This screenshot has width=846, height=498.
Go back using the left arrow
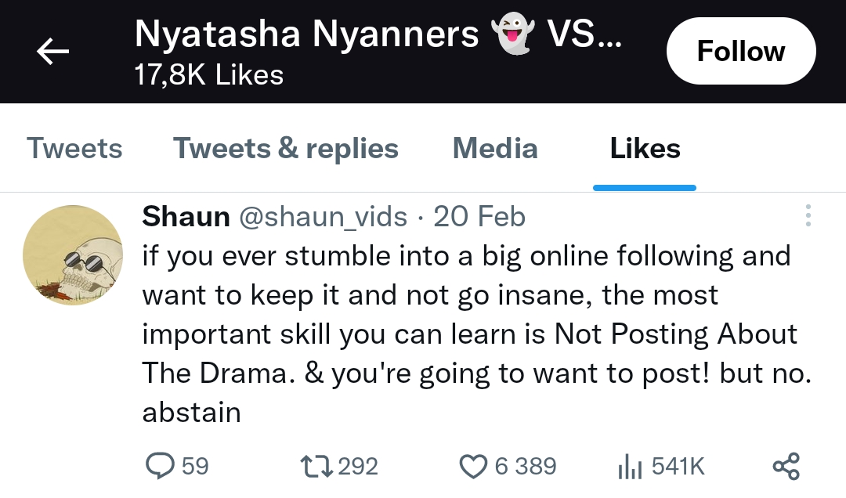[x=52, y=52]
